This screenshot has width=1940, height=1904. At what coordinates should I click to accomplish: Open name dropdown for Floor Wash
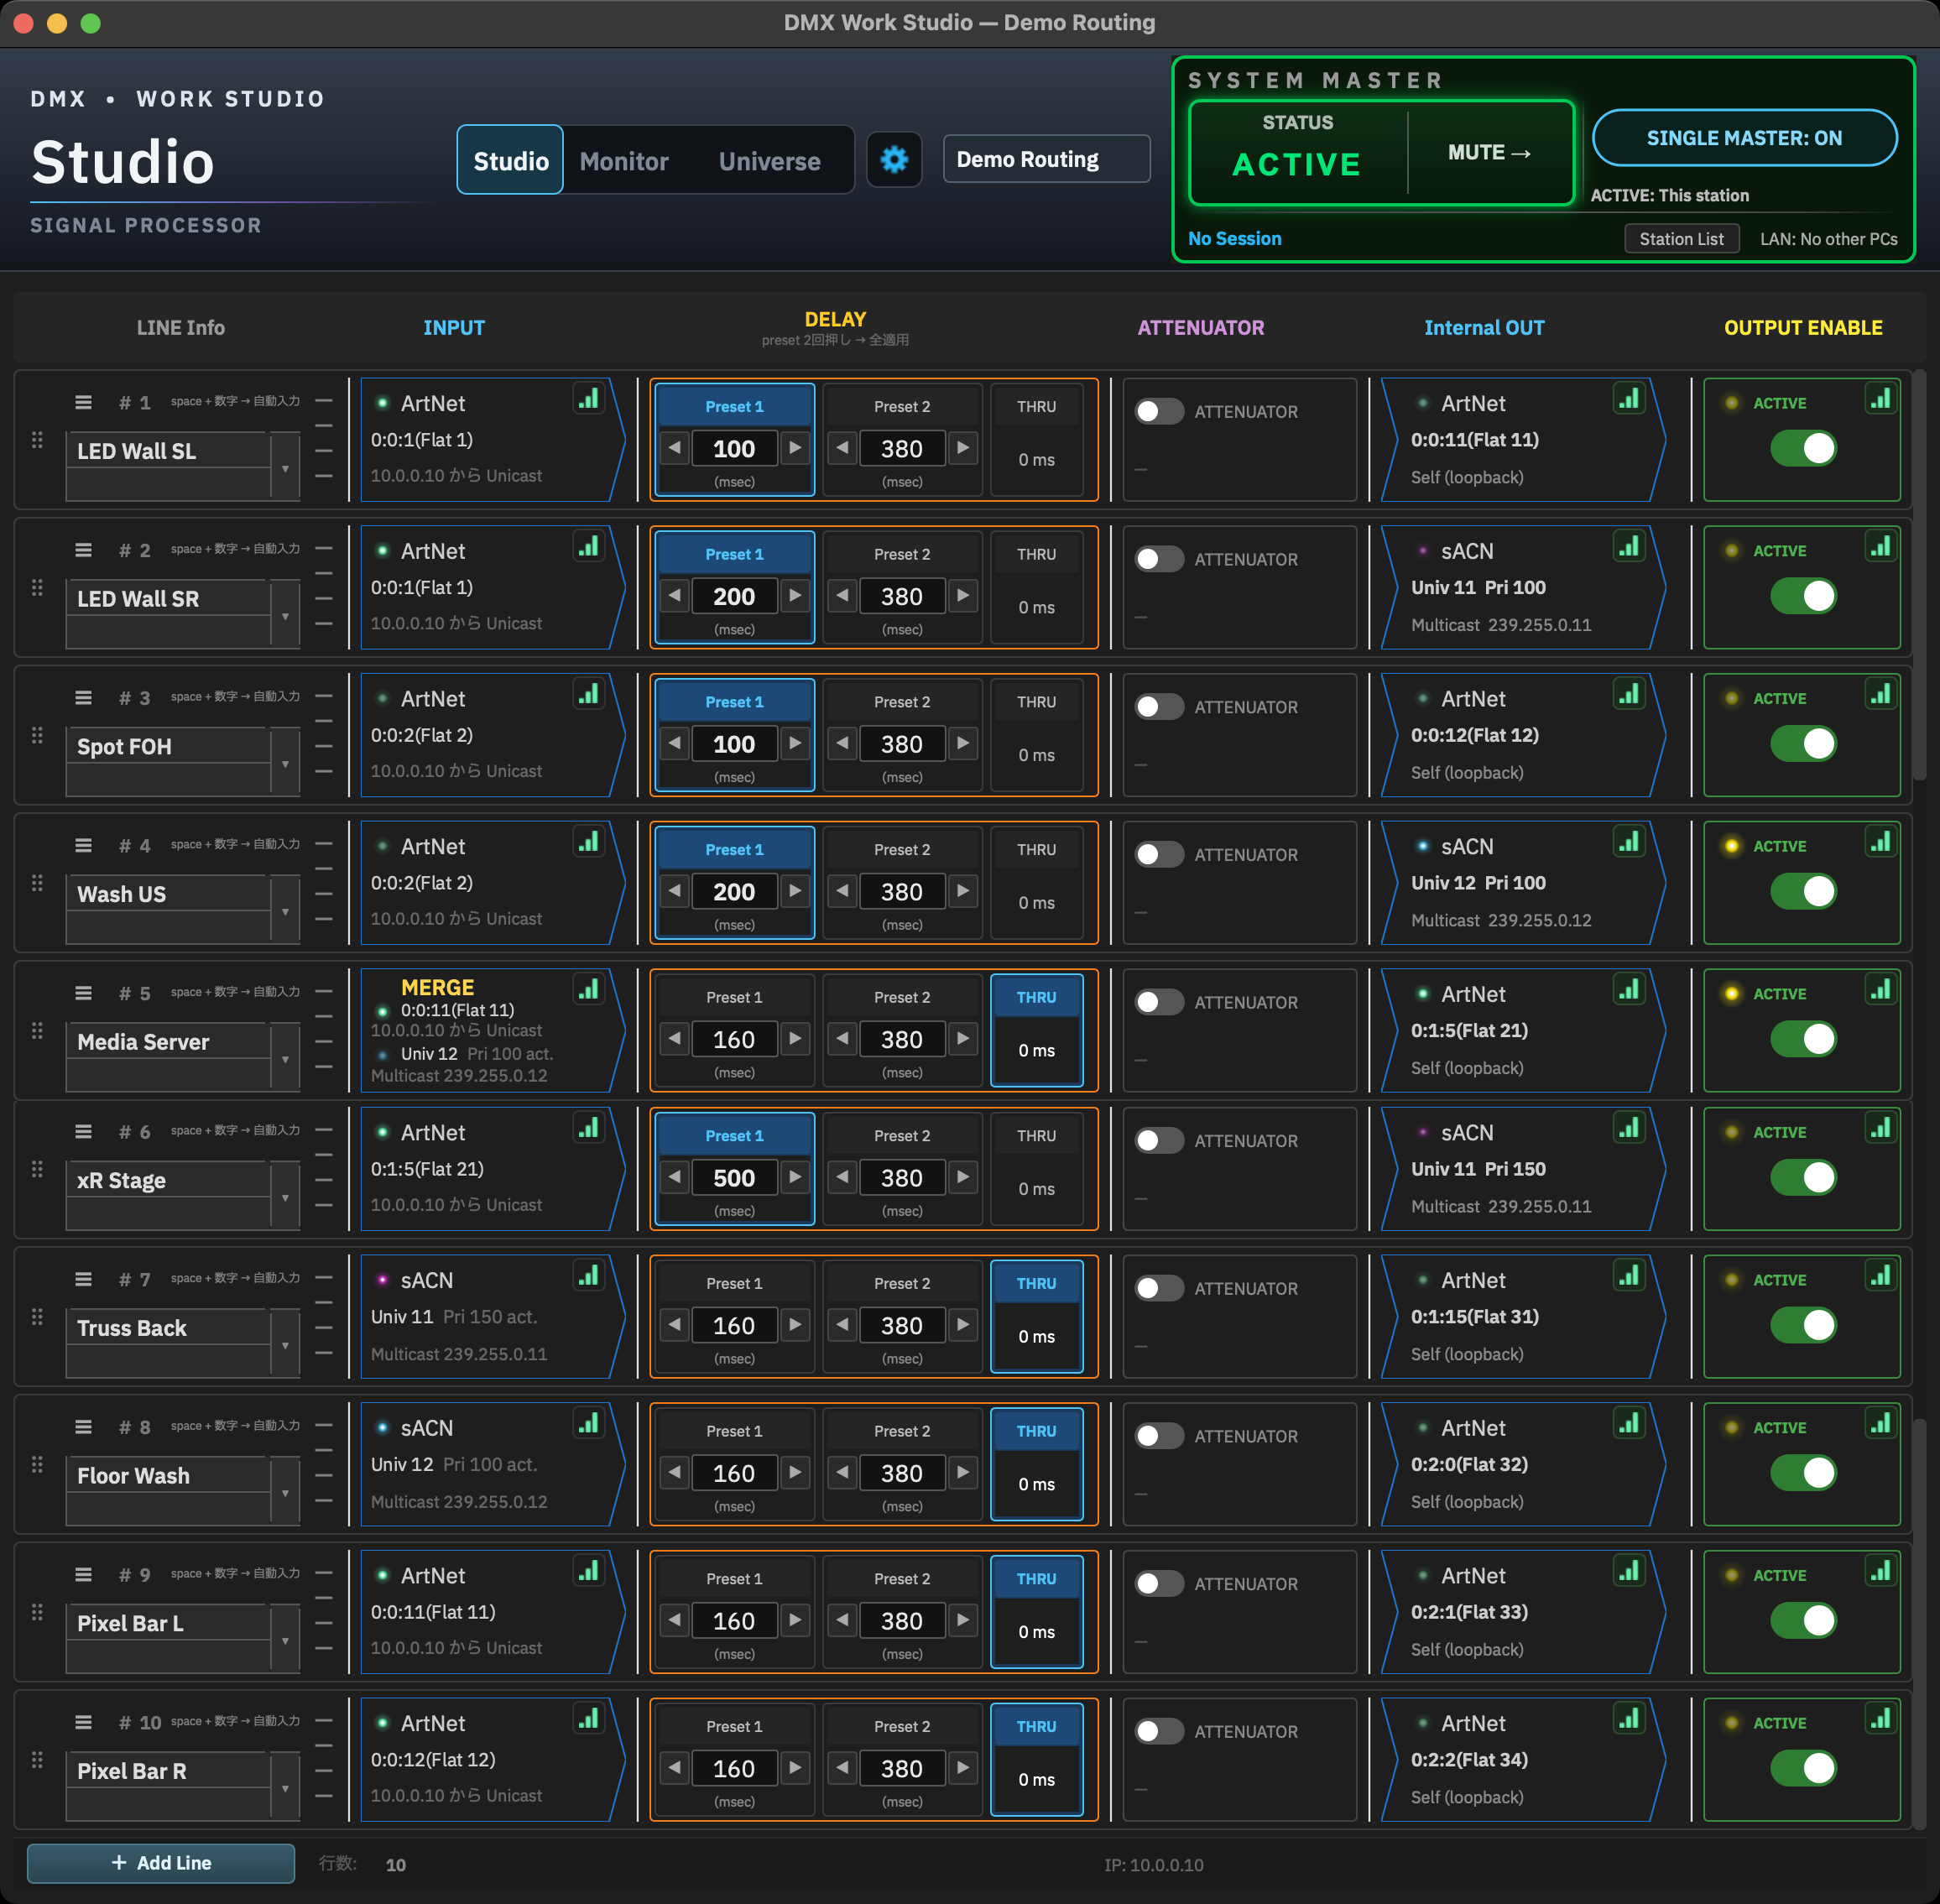click(285, 1492)
